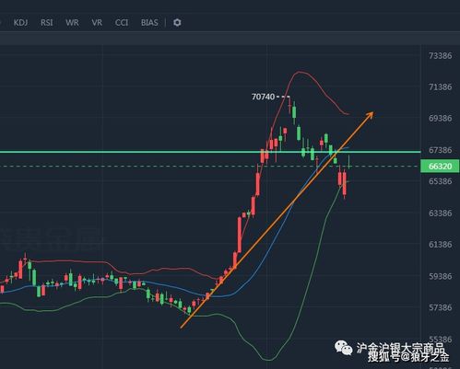Click the 57386 price axis label
The image size is (460, 369).
click(441, 307)
